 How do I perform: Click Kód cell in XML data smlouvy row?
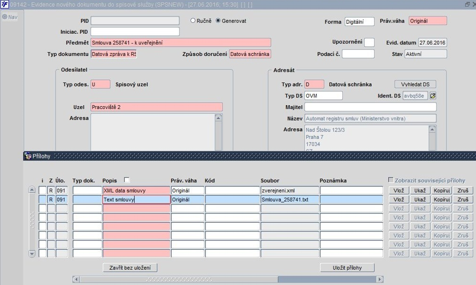coord(232,190)
